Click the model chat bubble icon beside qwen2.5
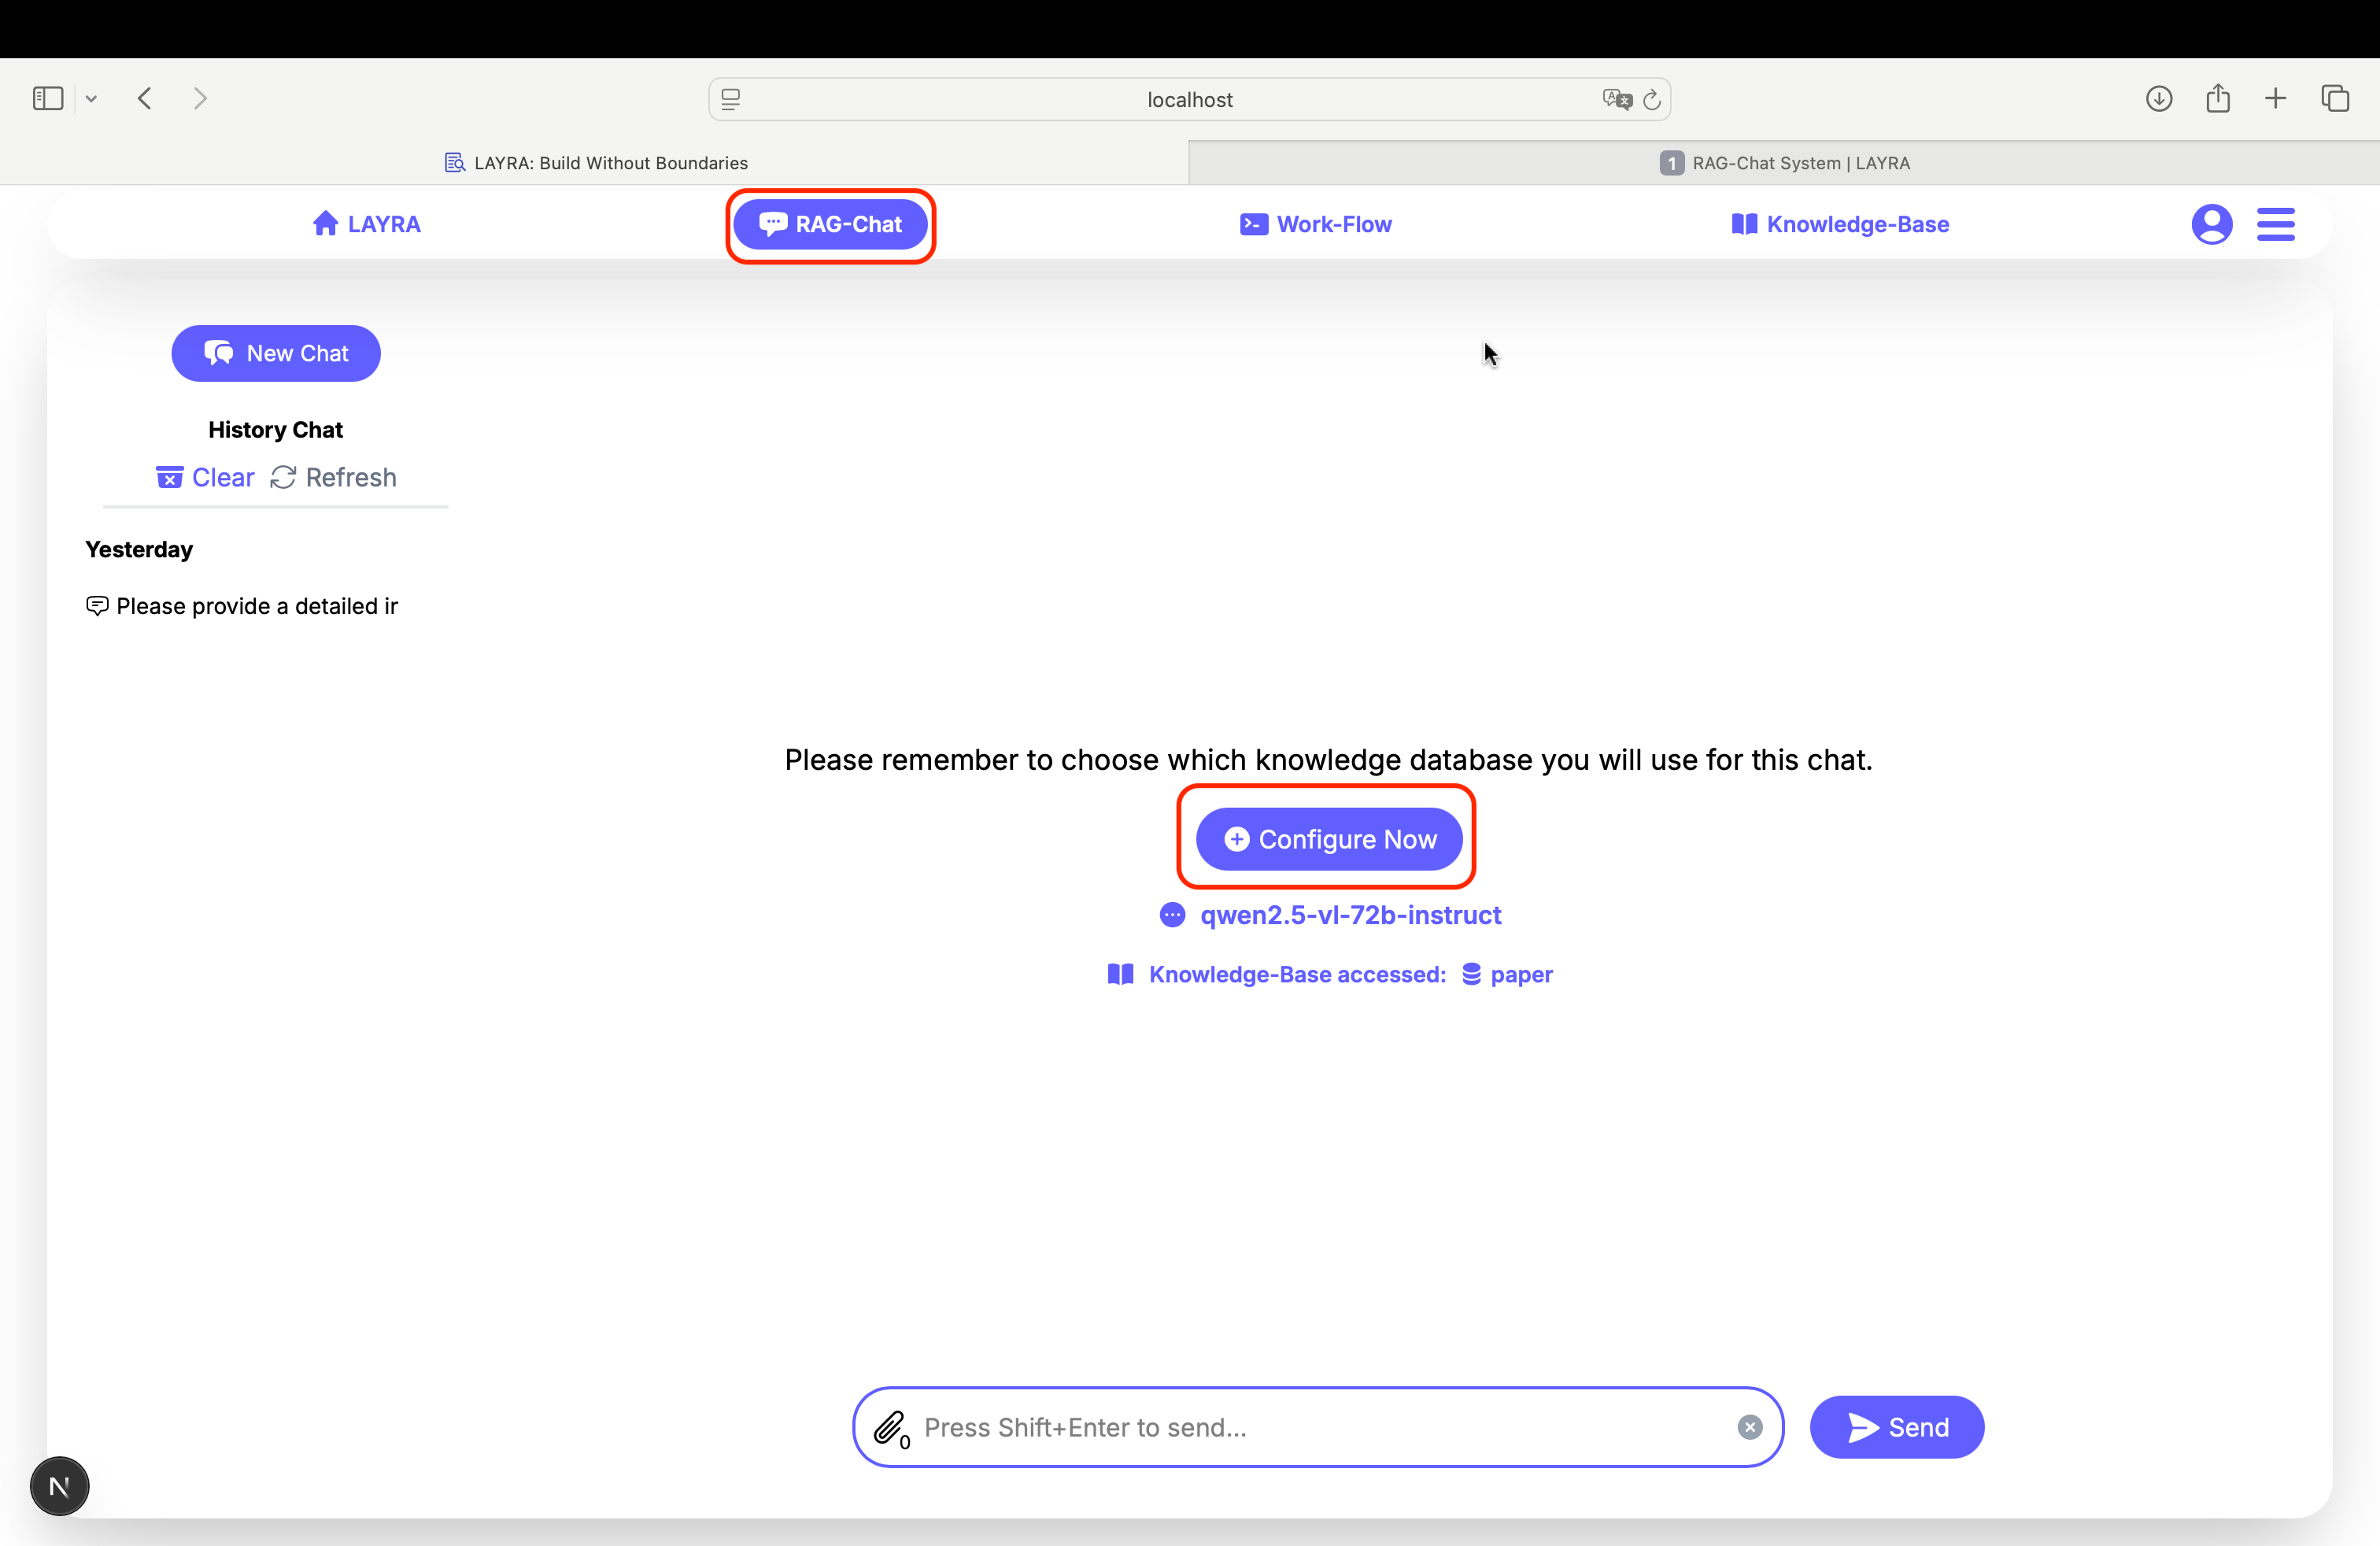The height and width of the screenshot is (1546, 2380). [x=1172, y=915]
